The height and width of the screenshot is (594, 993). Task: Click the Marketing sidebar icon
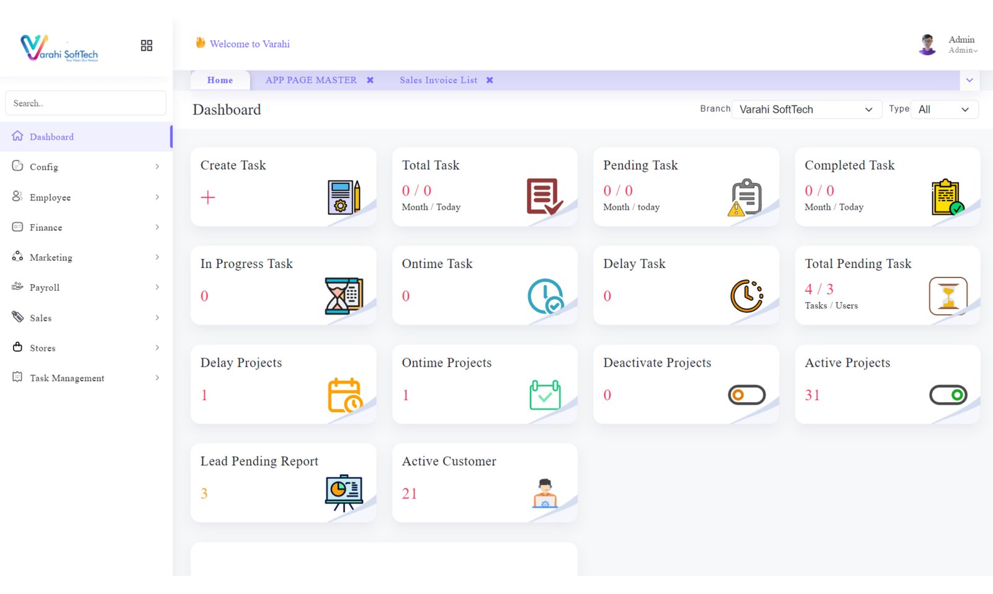(17, 256)
